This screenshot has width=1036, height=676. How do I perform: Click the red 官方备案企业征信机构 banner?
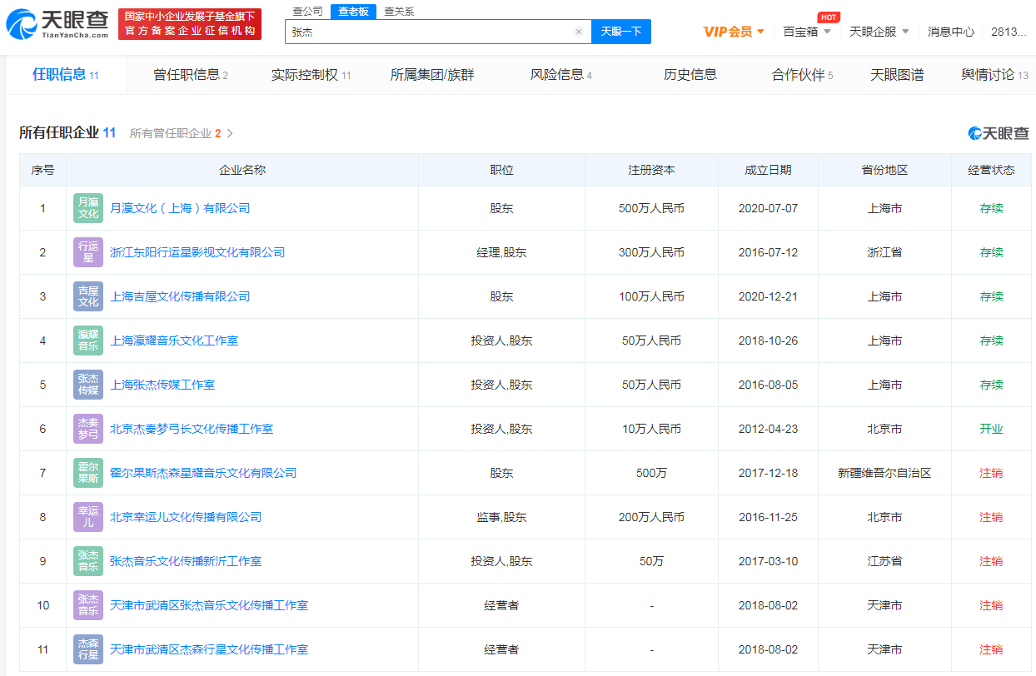pyautogui.click(x=190, y=24)
